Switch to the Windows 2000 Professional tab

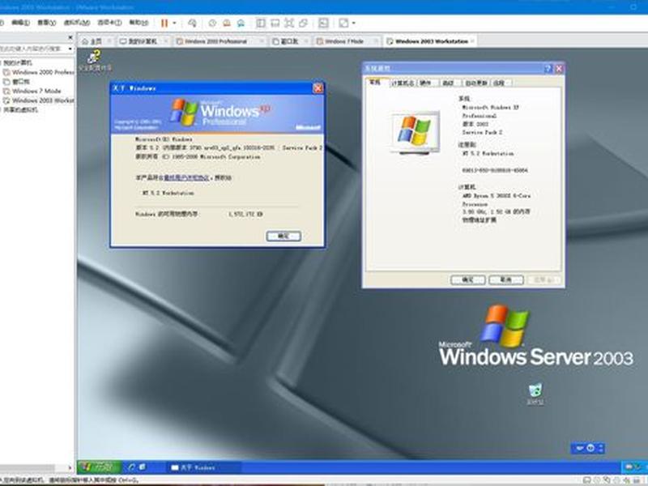(x=215, y=41)
